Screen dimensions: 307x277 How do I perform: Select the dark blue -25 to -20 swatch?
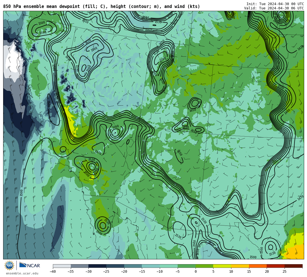click(x=115, y=266)
